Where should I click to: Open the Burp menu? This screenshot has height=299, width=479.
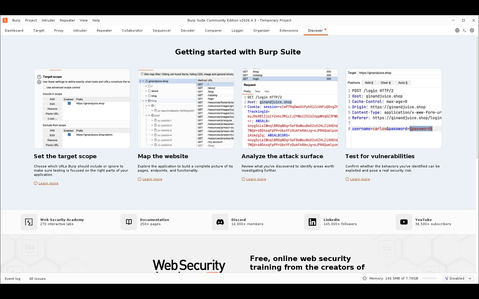[16, 20]
